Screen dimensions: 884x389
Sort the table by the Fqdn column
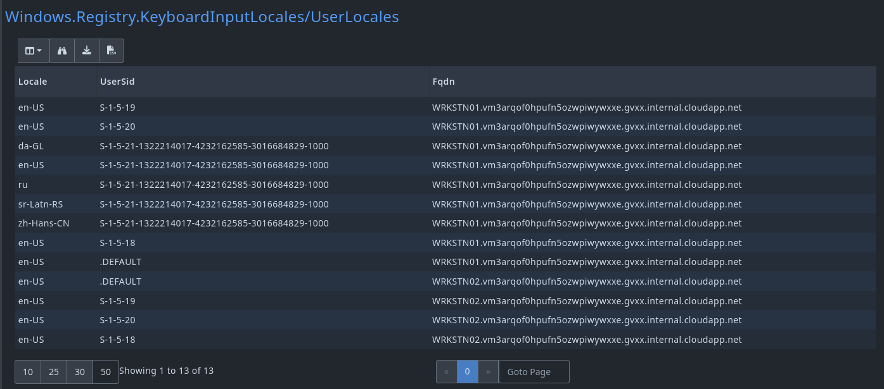click(443, 81)
